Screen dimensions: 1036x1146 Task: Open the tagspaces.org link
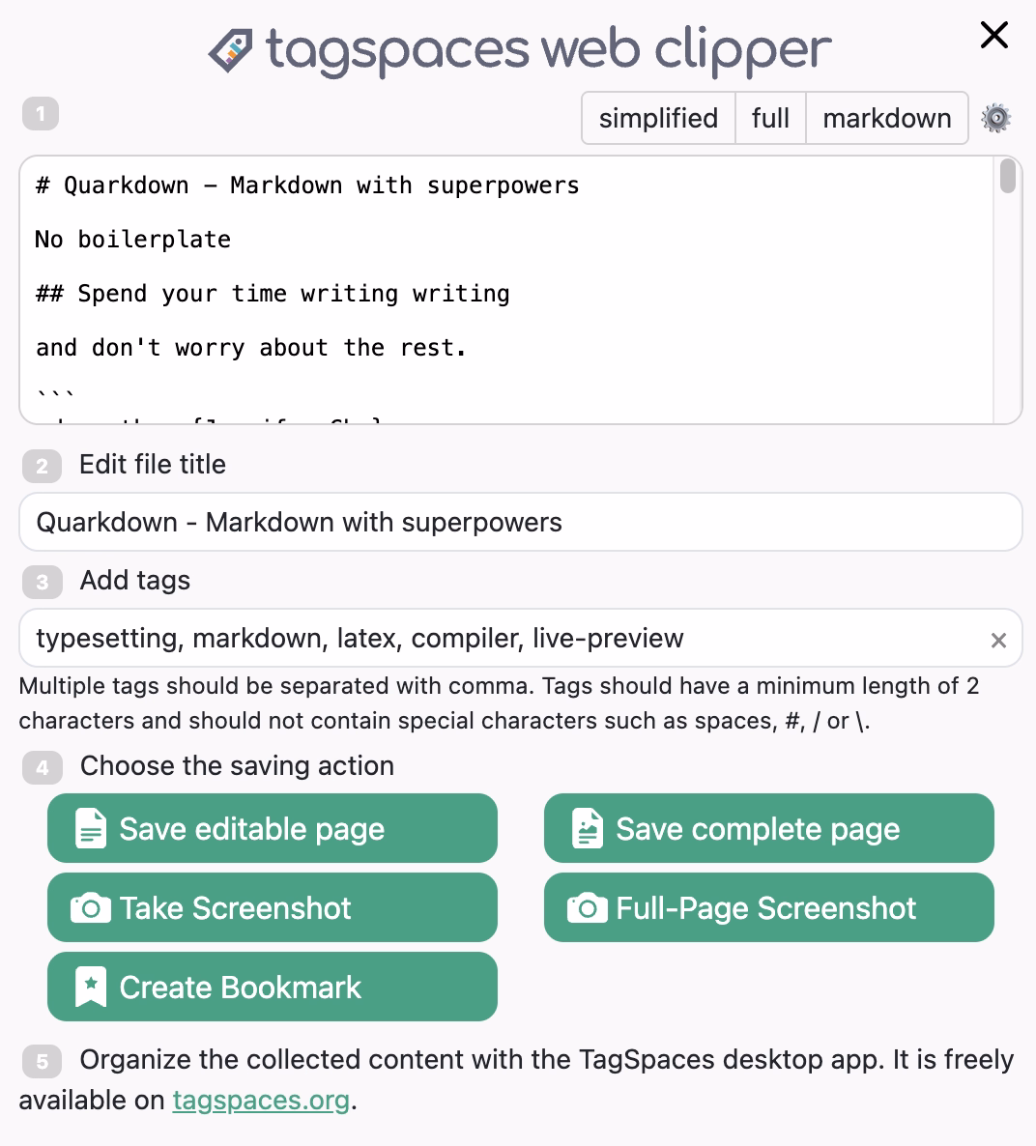pos(261,1101)
